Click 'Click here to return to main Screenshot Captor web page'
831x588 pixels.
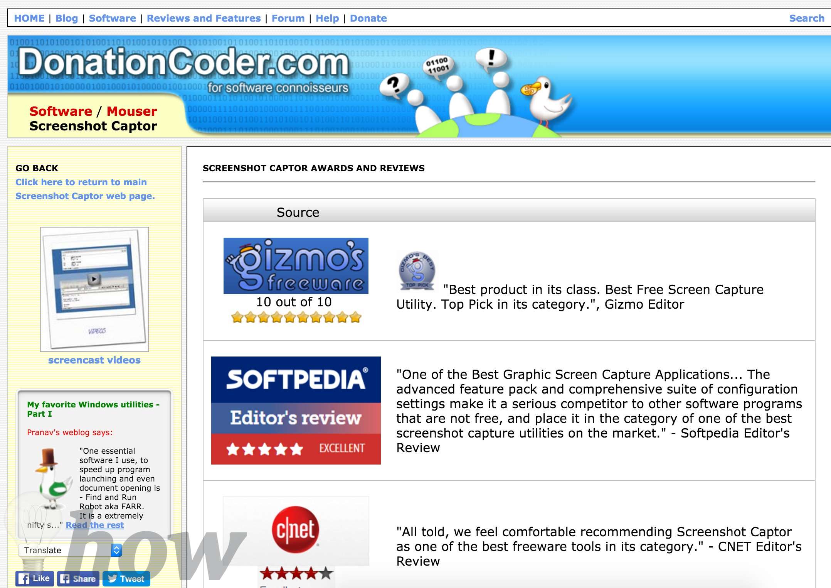tap(82, 188)
